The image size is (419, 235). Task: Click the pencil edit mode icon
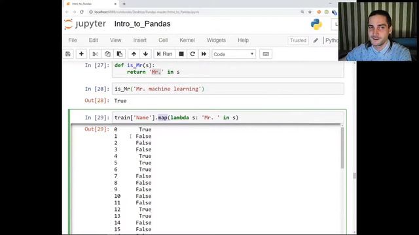[316, 40]
